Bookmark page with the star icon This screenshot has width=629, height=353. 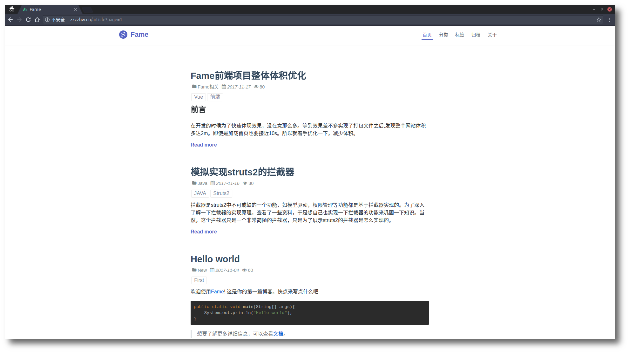599,20
